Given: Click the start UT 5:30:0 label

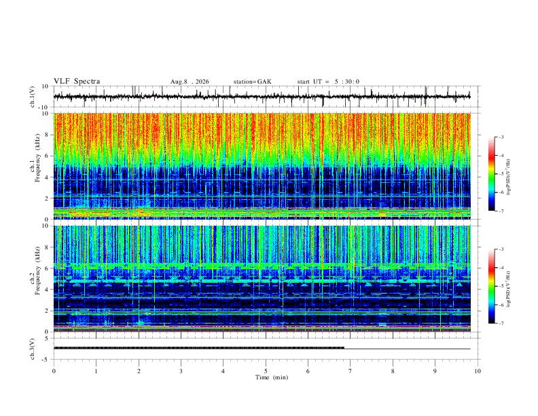Looking at the screenshot, I should (x=328, y=82).
